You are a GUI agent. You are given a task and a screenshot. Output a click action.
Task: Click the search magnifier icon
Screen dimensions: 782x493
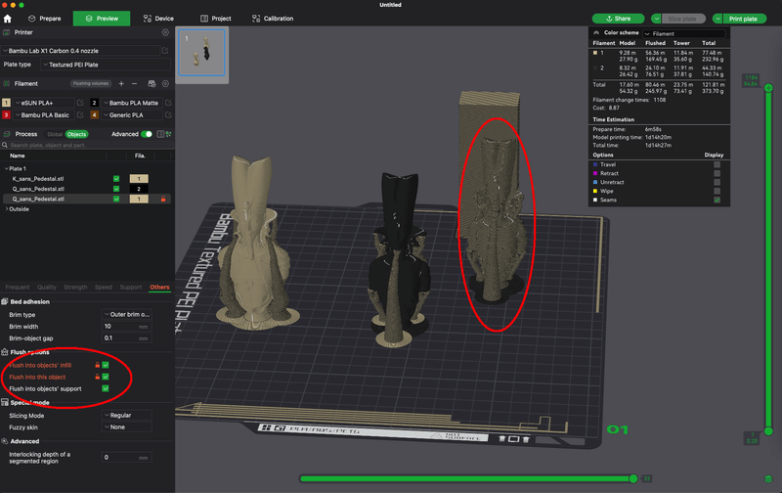coord(5,145)
